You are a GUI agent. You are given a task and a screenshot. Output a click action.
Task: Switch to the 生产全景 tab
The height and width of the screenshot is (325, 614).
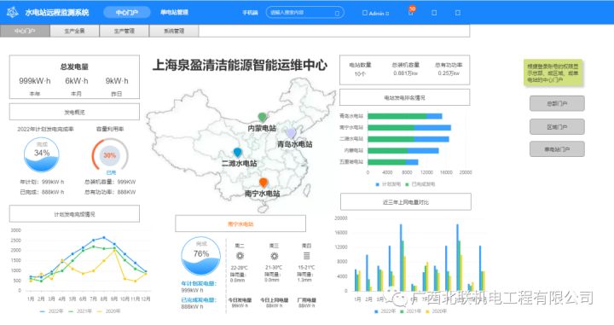click(x=74, y=31)
